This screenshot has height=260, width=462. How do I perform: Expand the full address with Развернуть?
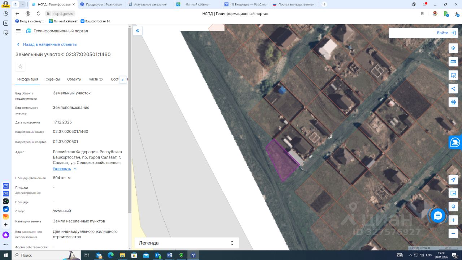65,169
